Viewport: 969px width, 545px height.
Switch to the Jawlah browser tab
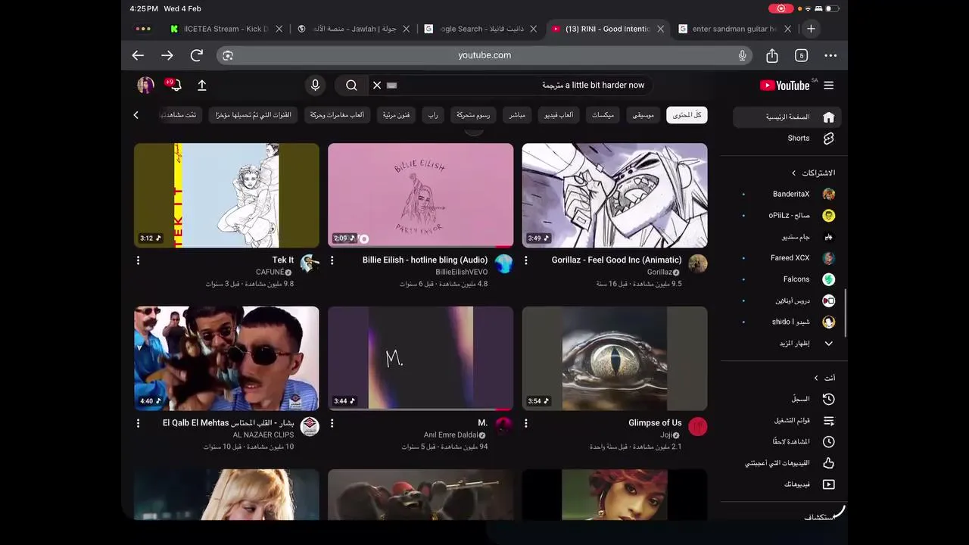(x=354, y=29)
